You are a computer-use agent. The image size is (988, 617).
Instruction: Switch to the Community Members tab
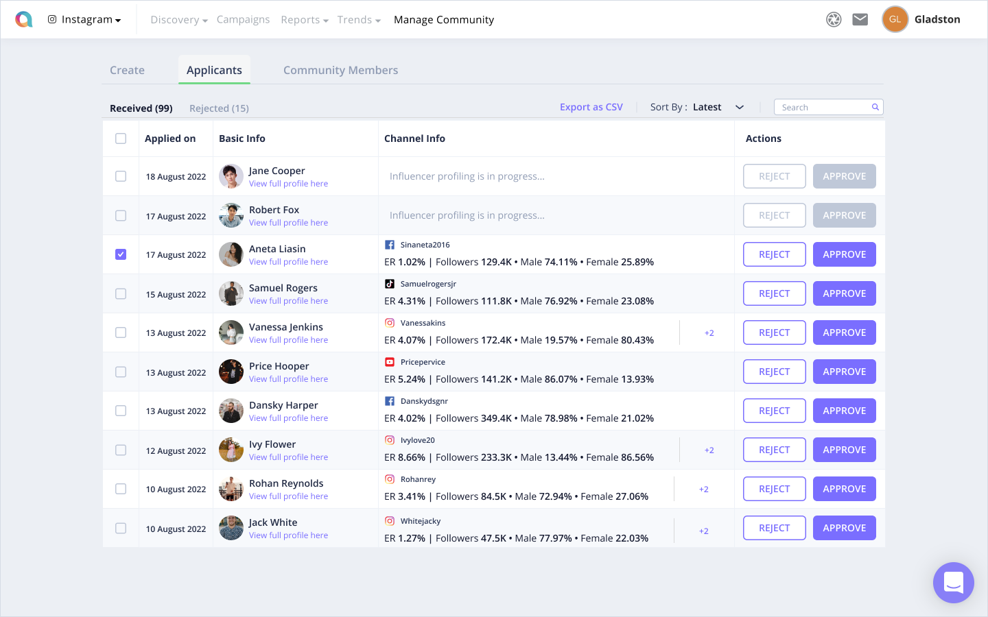(x=341, y=70)
